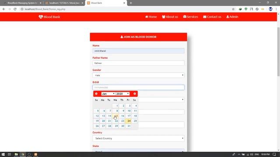Close the Blood Bank tab

pos(124,3)
